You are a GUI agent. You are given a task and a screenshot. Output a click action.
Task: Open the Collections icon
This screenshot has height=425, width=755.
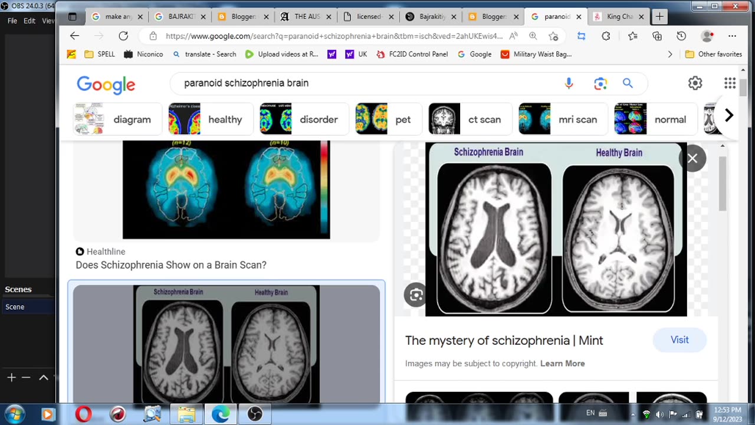(x=657, y=36)
